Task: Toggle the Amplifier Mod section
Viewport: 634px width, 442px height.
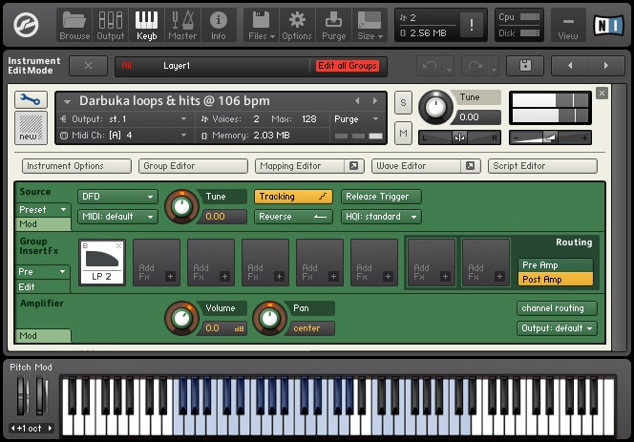Action: (43, 336)
